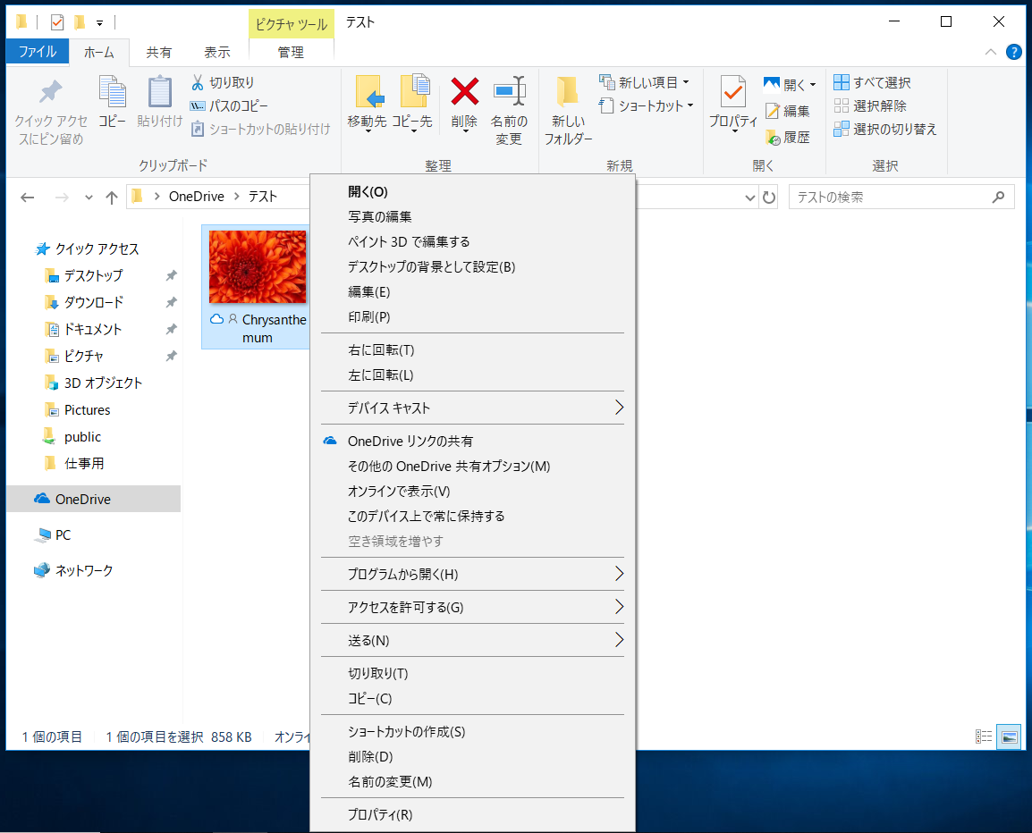Image resolution: width=1032 pixels, height=833 pixels.
Task: Expand the Send To (送る) submenu
Action: pyautogui.click(x=618, y=640)
